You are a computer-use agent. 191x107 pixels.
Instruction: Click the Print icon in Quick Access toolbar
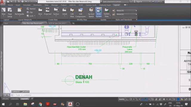pos(23,1)
